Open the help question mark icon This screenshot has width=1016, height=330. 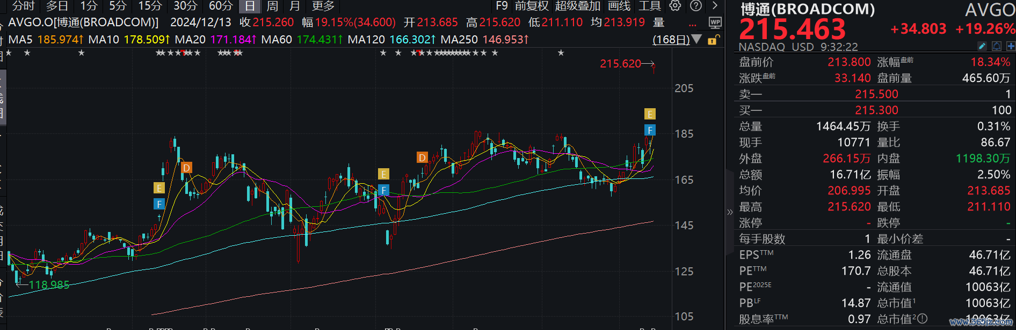tap(695, 6)
